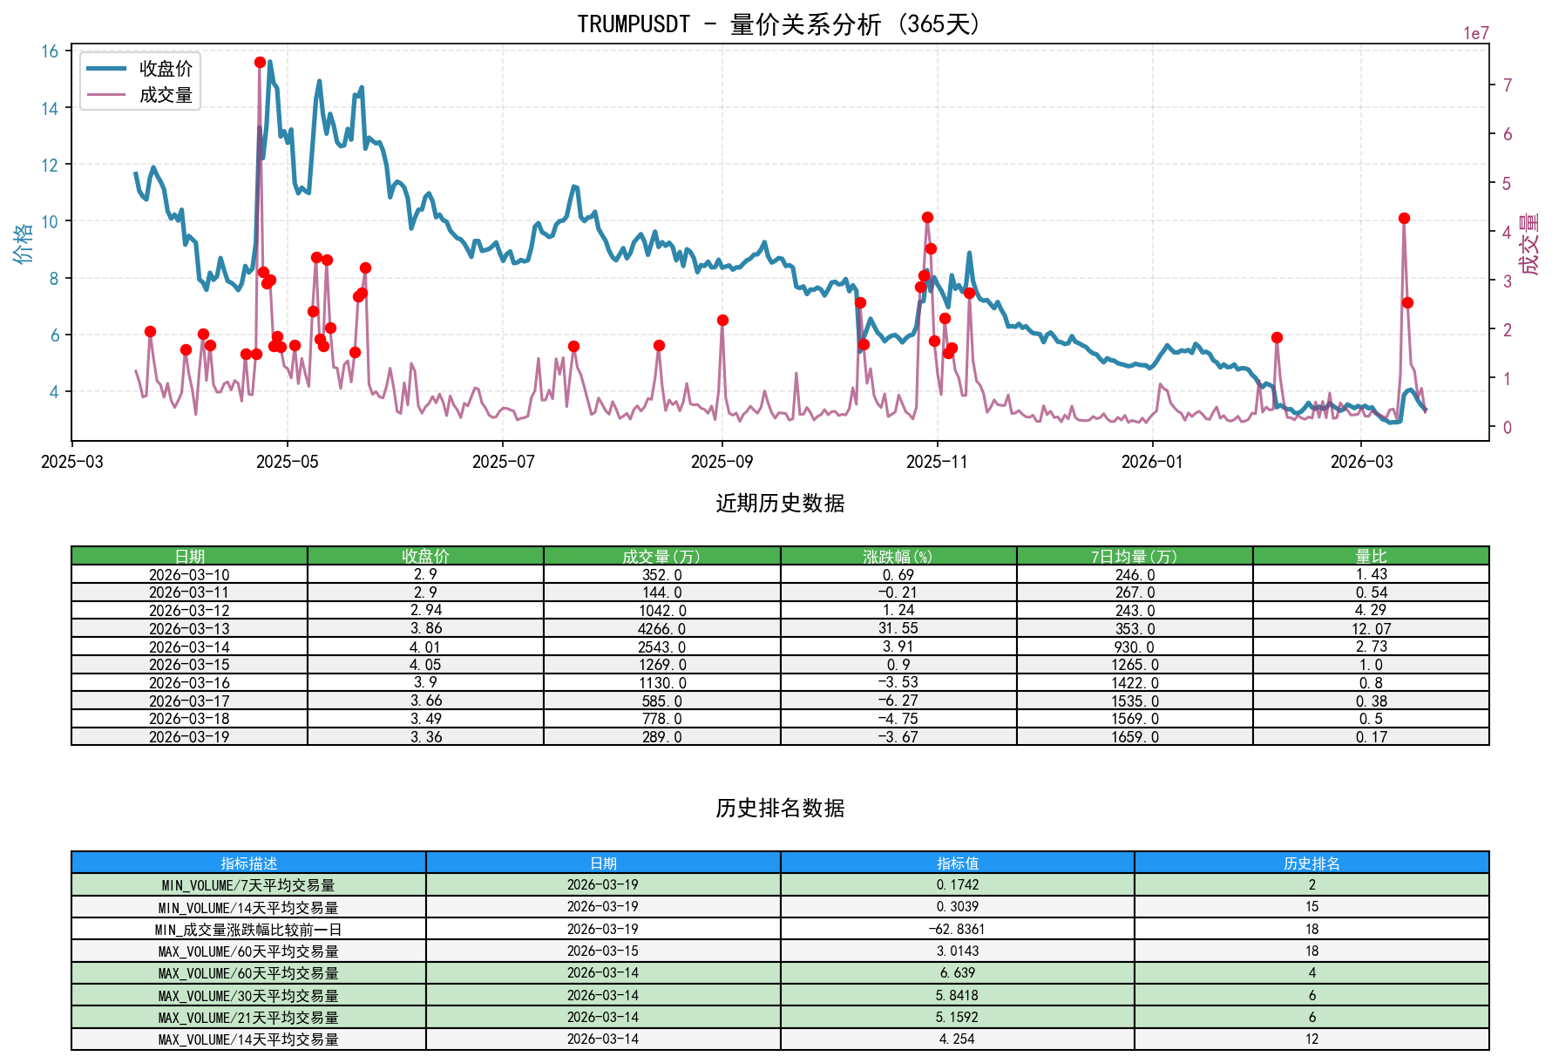Click the highest red volume spike marker
1552x1063 pixels.
(260, 63)
